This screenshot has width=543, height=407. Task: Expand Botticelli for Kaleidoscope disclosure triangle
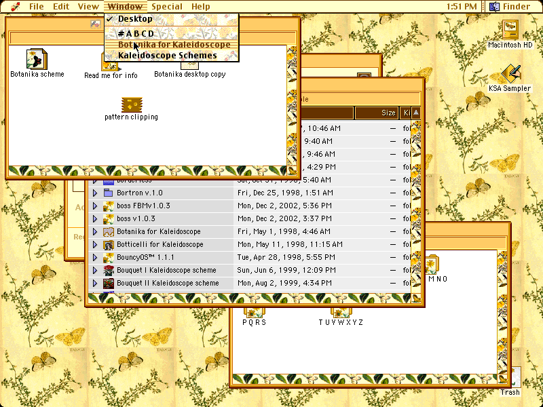tap(95, 245)
